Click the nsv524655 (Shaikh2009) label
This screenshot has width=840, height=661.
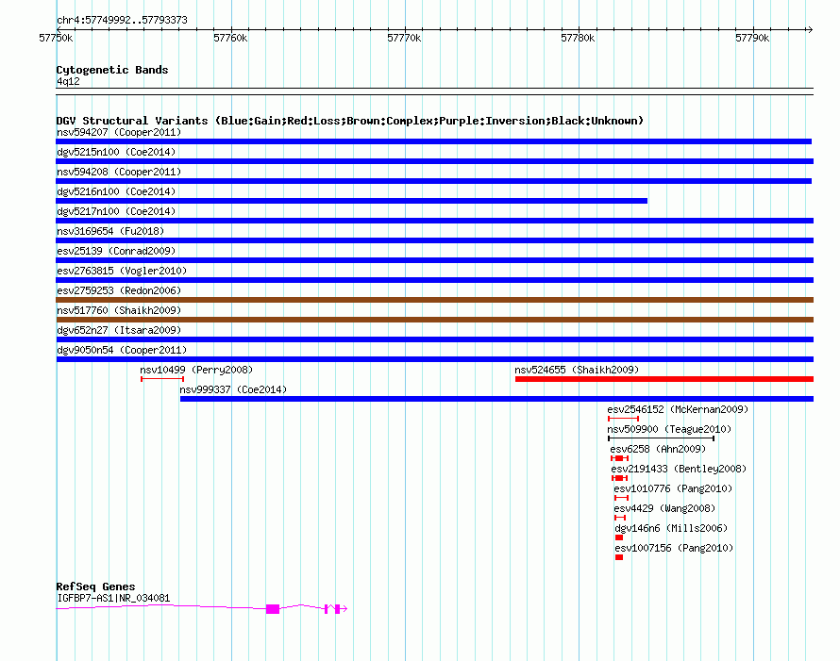(x=577, y=370)
